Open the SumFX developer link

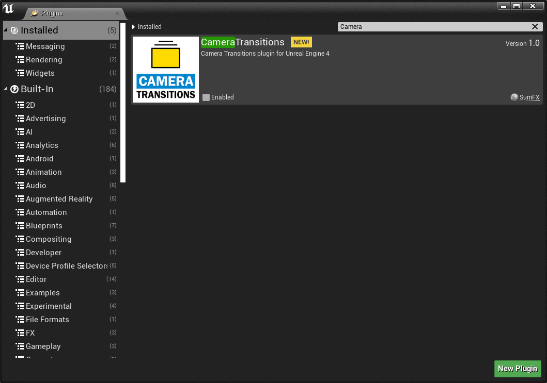tap(528, 97)
